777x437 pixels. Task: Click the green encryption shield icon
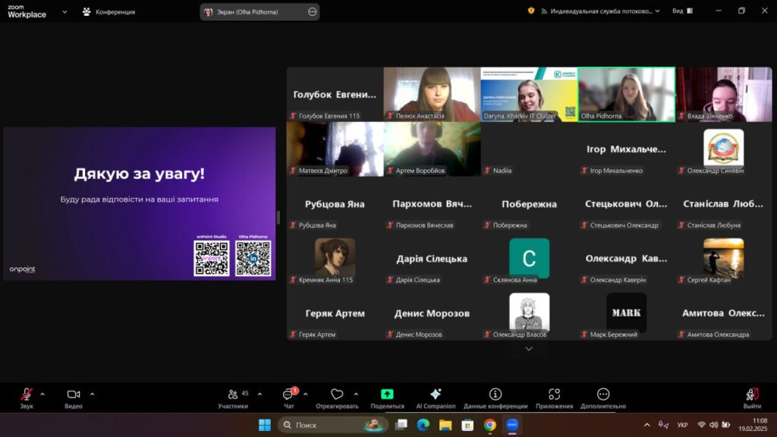[x=531, y=11]
